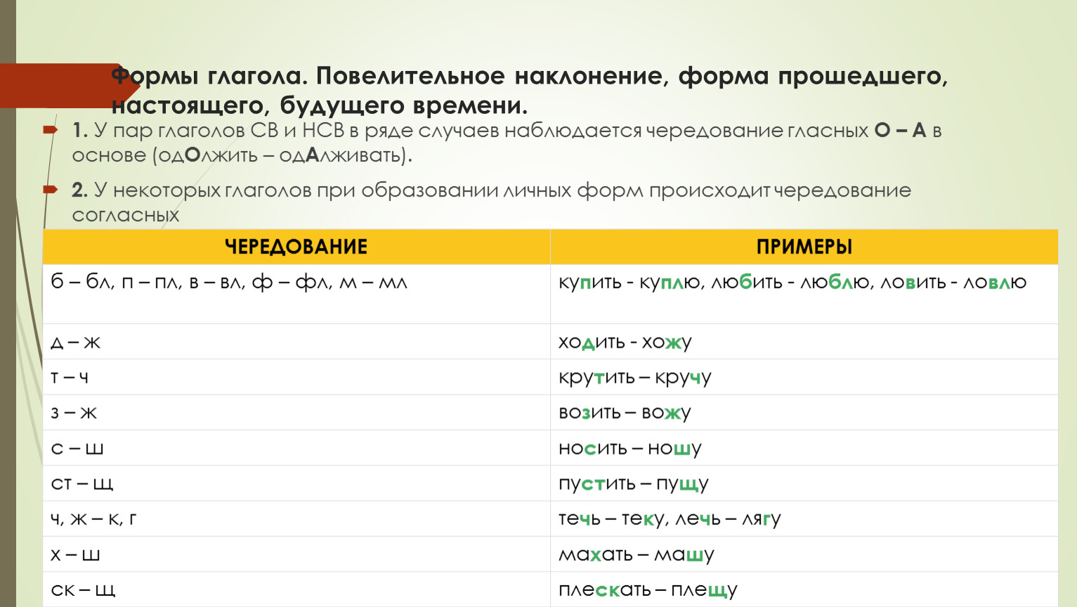Screen dimensions: 1077x607
Task: Click the bullet marker of point 1
Action: pyautogui.click(x=50, y=130)
